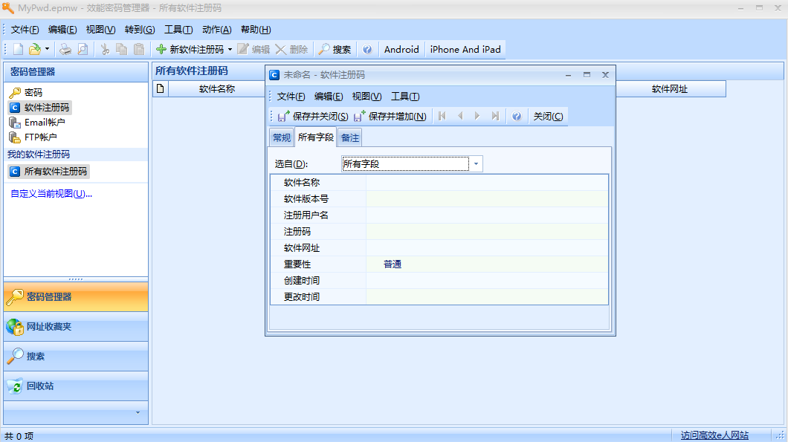Click the print icon on the toolbar
The height and width of the screenshot is (442, 788).
click(65, 49)
